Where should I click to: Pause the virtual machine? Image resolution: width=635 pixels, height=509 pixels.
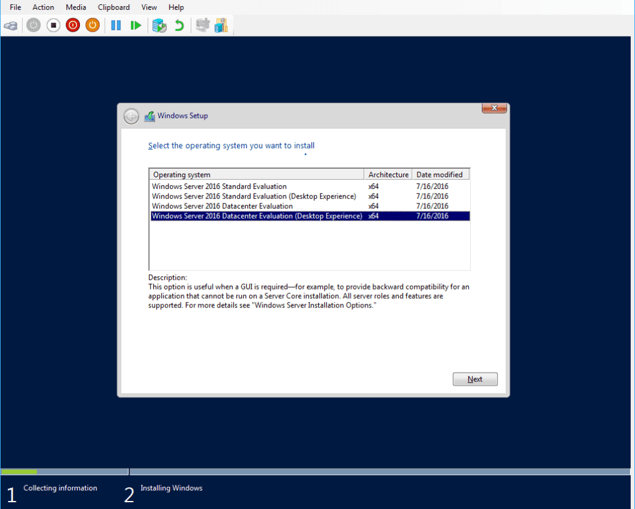pos(116,25)
